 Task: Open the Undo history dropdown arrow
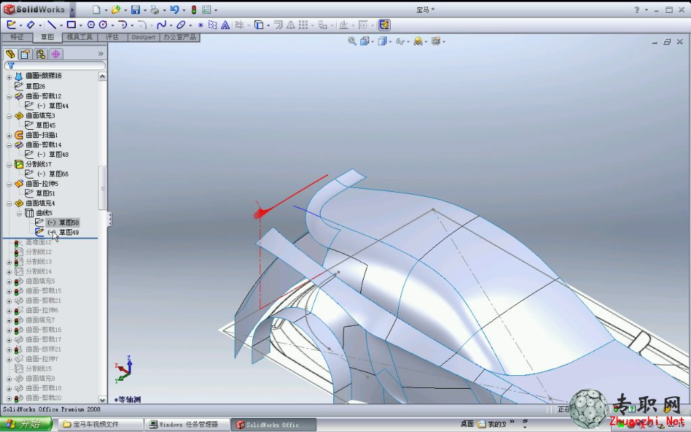(184, 10)
